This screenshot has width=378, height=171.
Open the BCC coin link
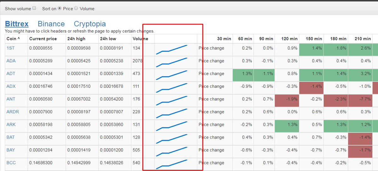pyautogui.click(x=11, y=163)
